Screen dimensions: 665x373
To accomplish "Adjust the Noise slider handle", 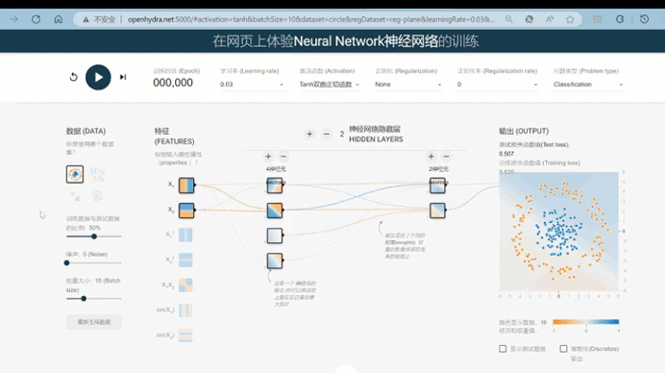I will [x=66, y=262].
